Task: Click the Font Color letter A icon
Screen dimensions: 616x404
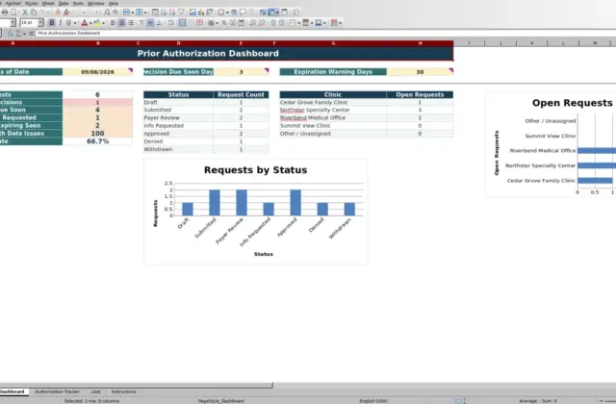Action: (x=84, y=23)
